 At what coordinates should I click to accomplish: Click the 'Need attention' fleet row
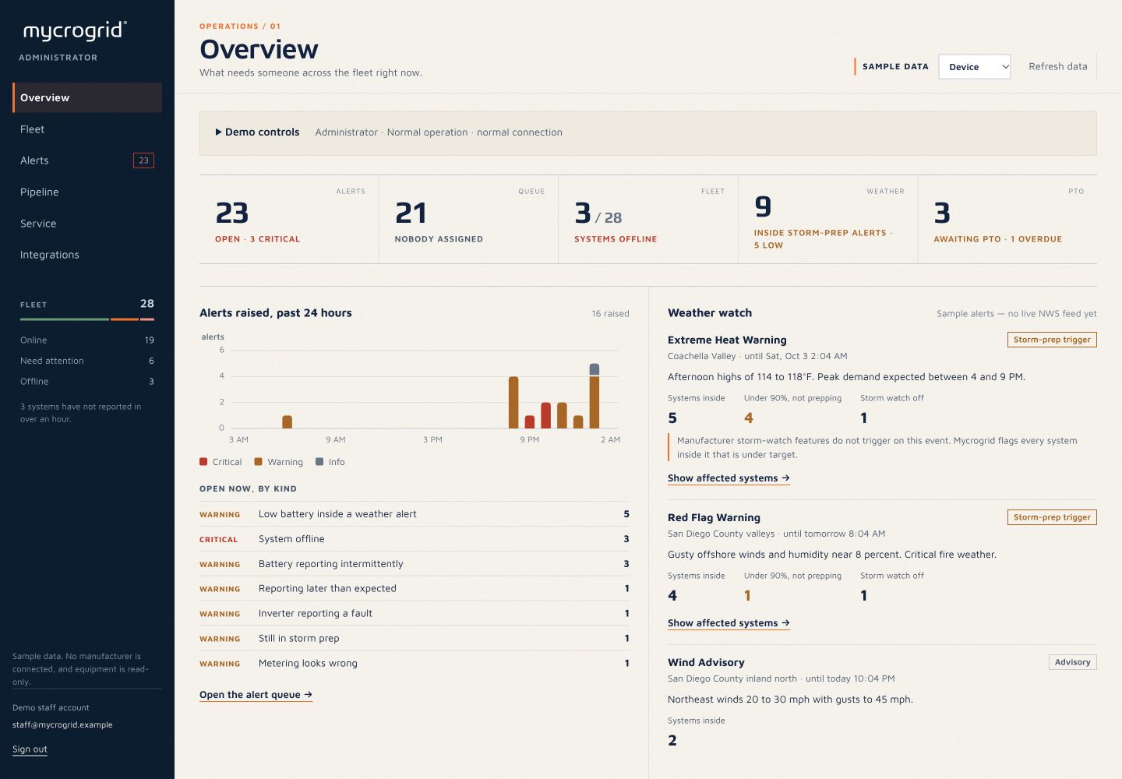(x=87, y=361)
